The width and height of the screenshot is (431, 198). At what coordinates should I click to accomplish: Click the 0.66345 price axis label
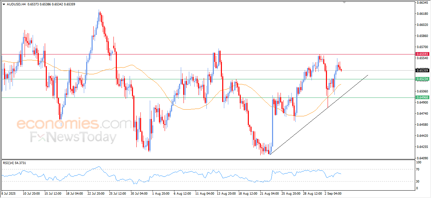click(x=422, y=3)
